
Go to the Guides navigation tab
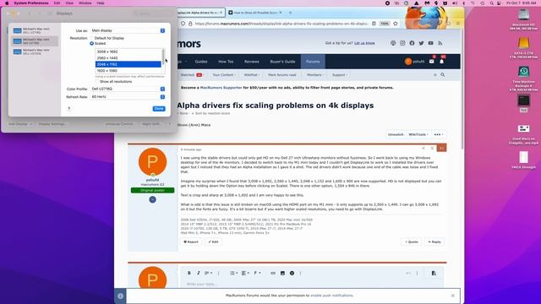[201, 62]
